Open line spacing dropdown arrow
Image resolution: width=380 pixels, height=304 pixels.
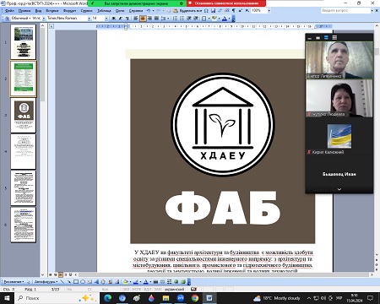(x=168, y=19)
